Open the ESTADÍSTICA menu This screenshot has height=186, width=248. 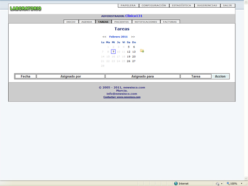(x=182, y=5)
